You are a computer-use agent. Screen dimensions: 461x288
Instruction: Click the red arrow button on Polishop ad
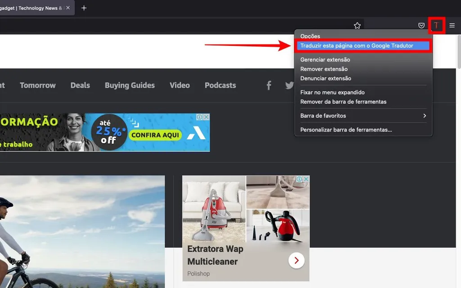(296, 261)
